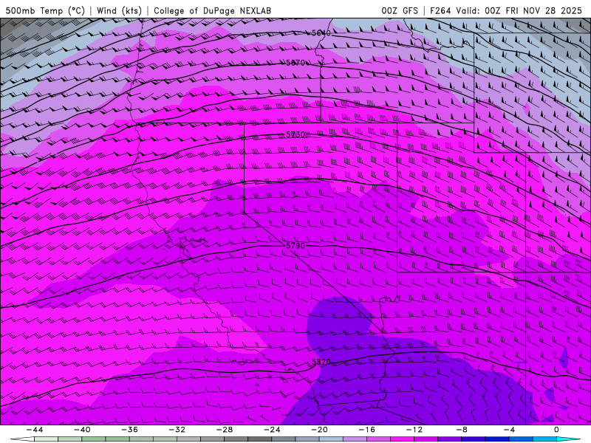Click the 5730 height contour label

(x=295, y=134)
